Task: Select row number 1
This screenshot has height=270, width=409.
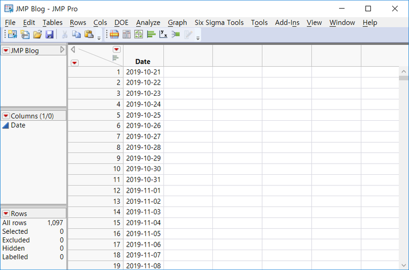Action: 95,72
